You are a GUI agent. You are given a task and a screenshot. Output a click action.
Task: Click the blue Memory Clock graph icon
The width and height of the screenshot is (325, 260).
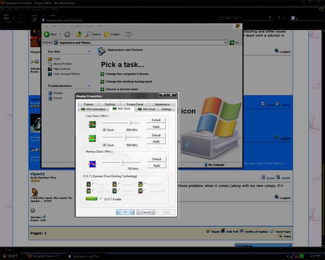(92, 163)
